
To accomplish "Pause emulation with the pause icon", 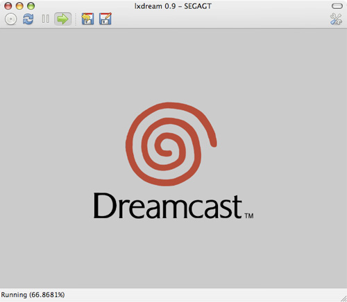I will [x=45, y=19].
